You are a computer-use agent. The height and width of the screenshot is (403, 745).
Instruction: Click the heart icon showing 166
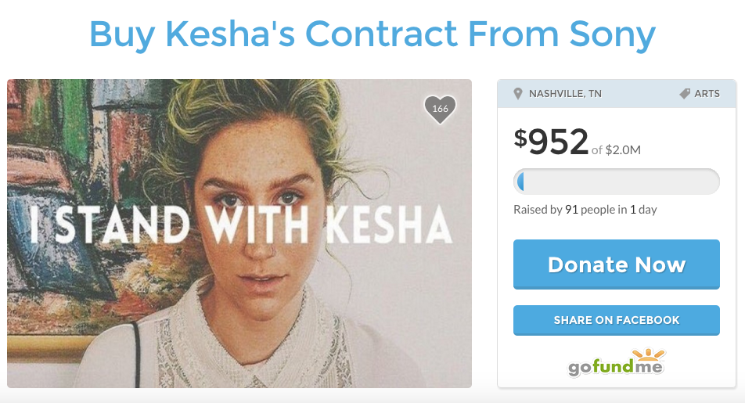pos(440,110)
